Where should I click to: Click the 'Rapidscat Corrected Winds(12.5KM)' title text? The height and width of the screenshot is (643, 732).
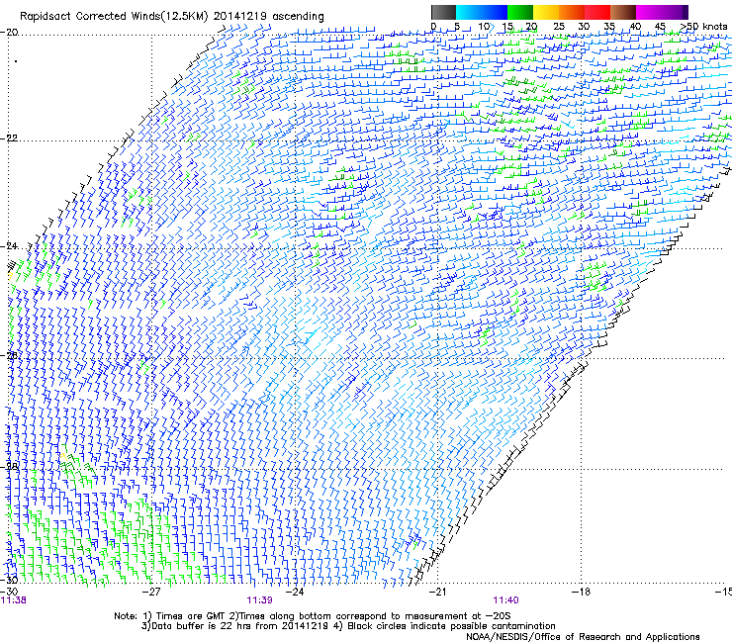(x=115, y=17)
